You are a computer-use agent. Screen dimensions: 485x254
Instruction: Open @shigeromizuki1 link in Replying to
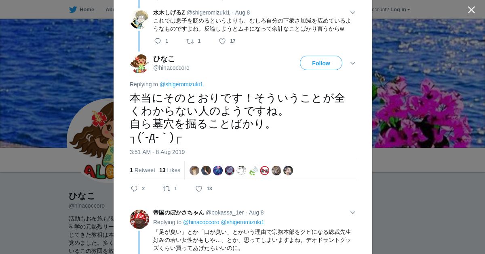pyautogui.click(x=181, y=84)
